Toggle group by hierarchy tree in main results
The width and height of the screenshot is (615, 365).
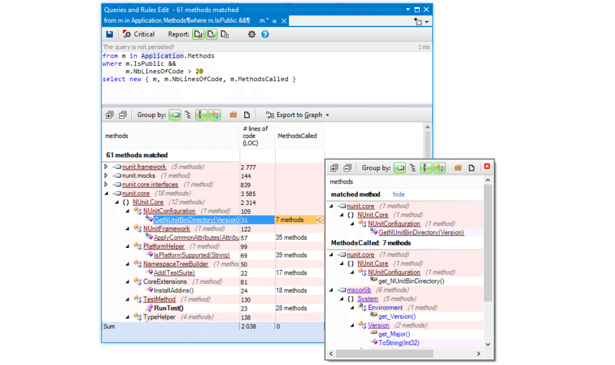[x=188, y=115]
